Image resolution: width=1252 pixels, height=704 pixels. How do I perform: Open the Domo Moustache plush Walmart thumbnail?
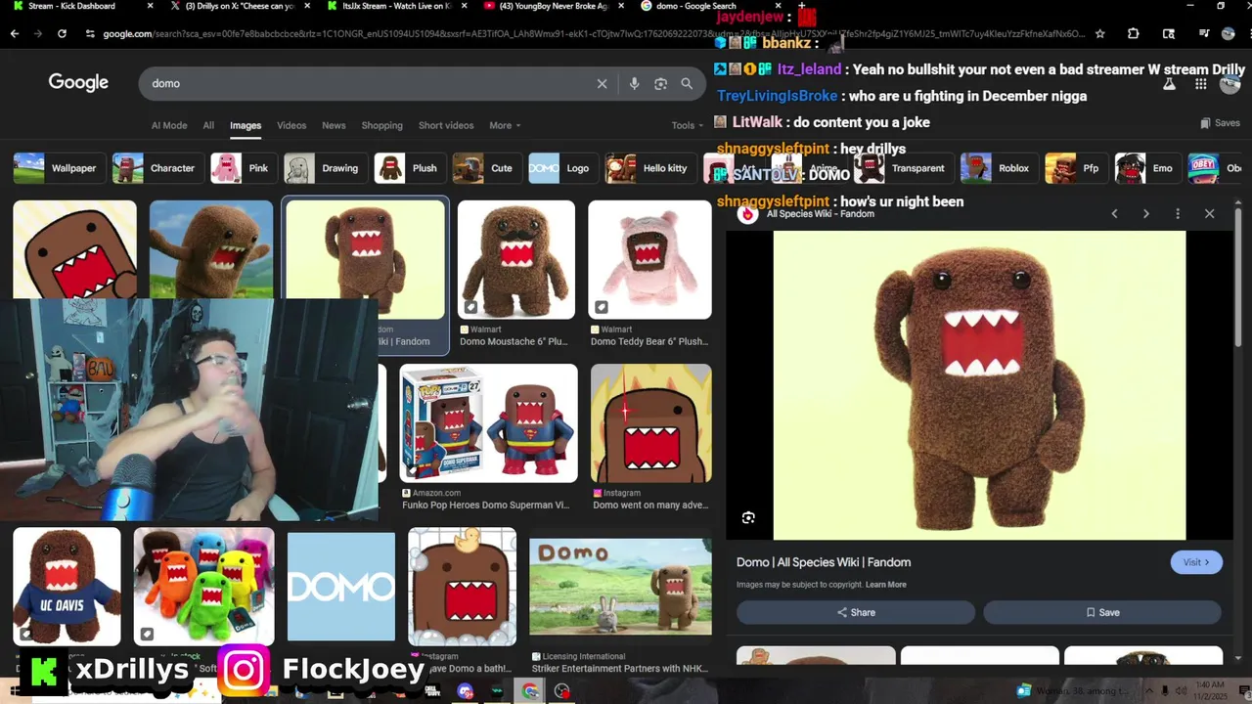[516, 259]
